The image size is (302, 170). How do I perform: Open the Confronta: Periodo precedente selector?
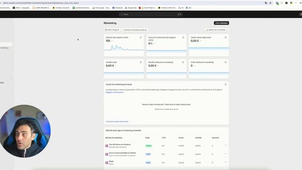coord(135,30)
